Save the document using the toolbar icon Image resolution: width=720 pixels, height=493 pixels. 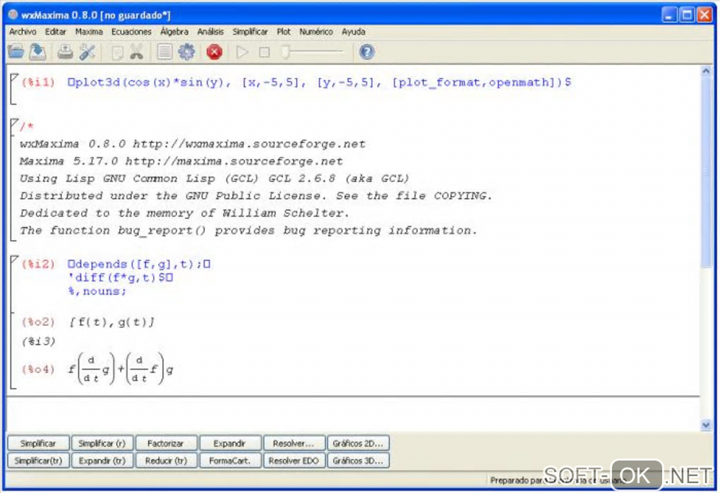pos(37,51)
